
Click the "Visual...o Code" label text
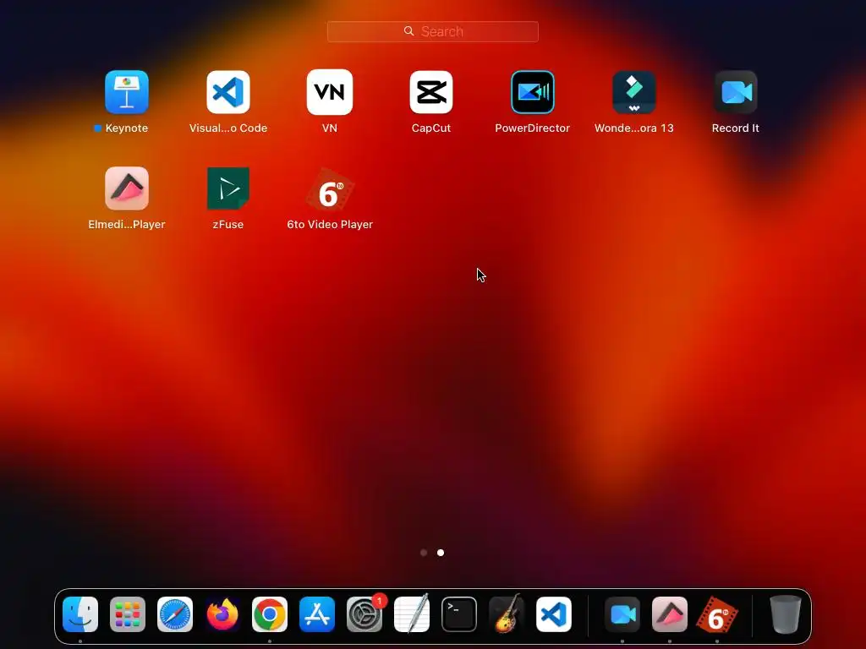228,128
